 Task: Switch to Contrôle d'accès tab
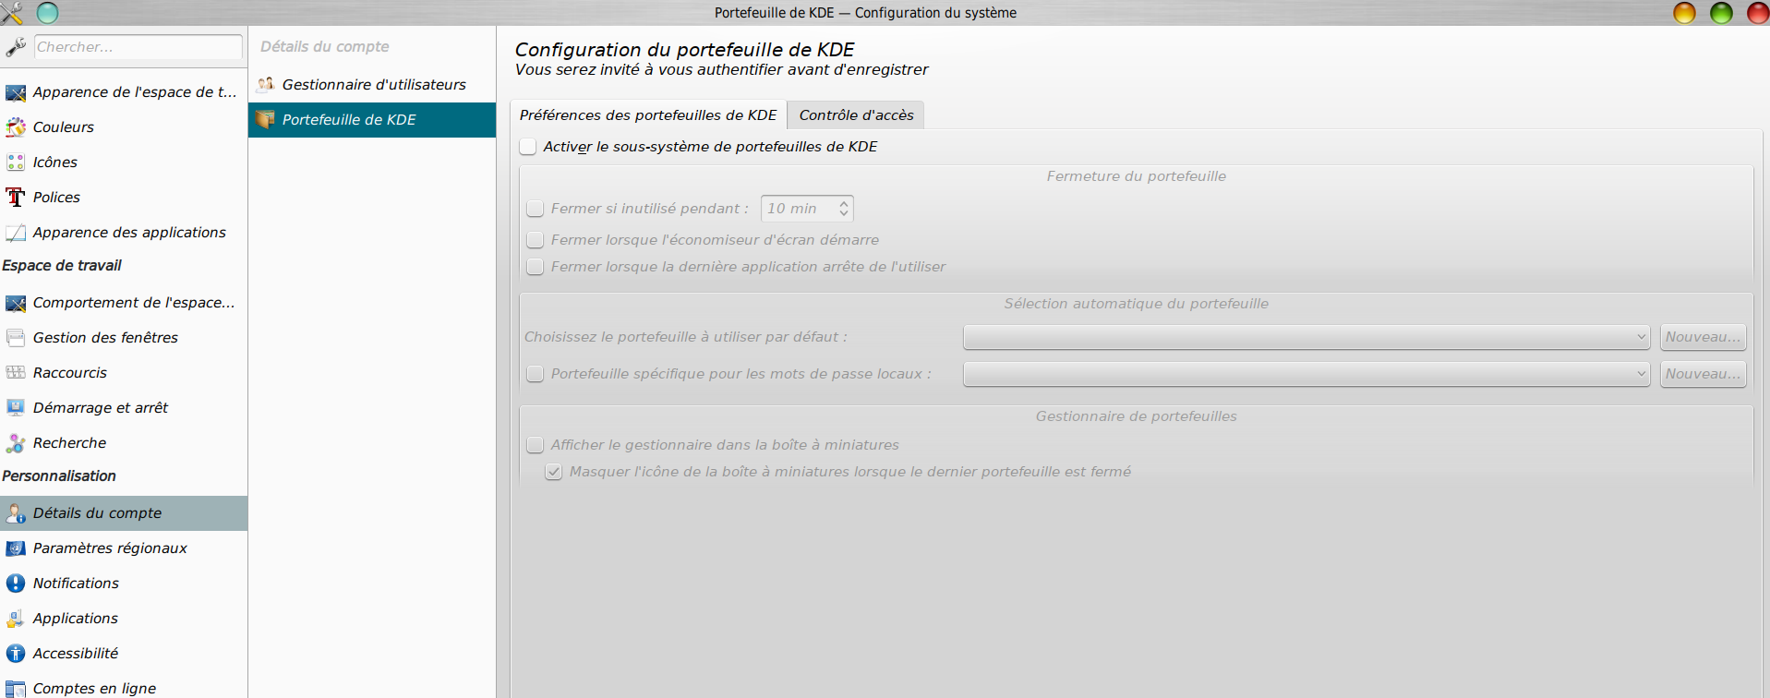click(x=856, y=115)
